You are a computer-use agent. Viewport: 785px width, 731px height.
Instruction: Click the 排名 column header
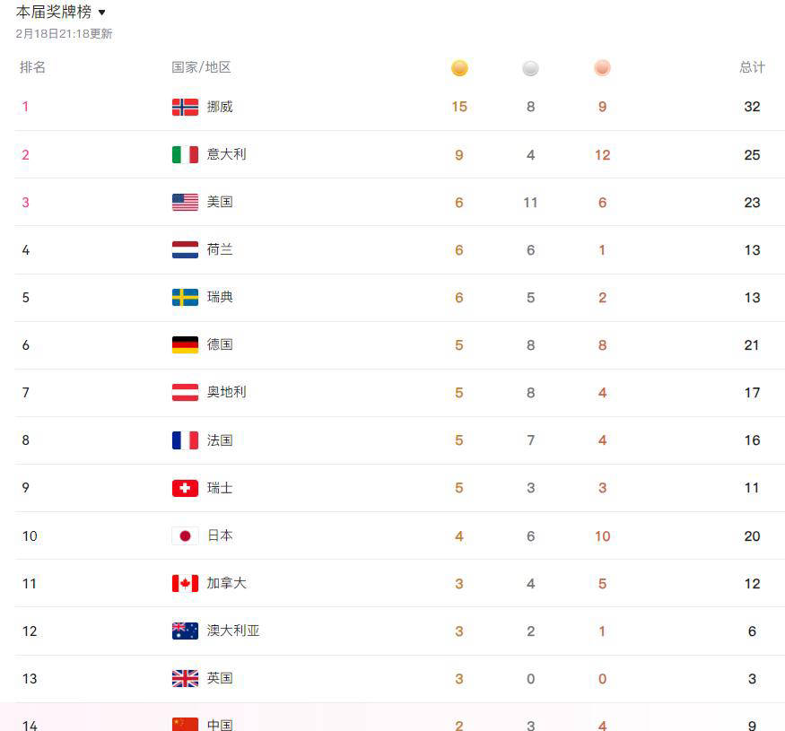tap(32, 67)
